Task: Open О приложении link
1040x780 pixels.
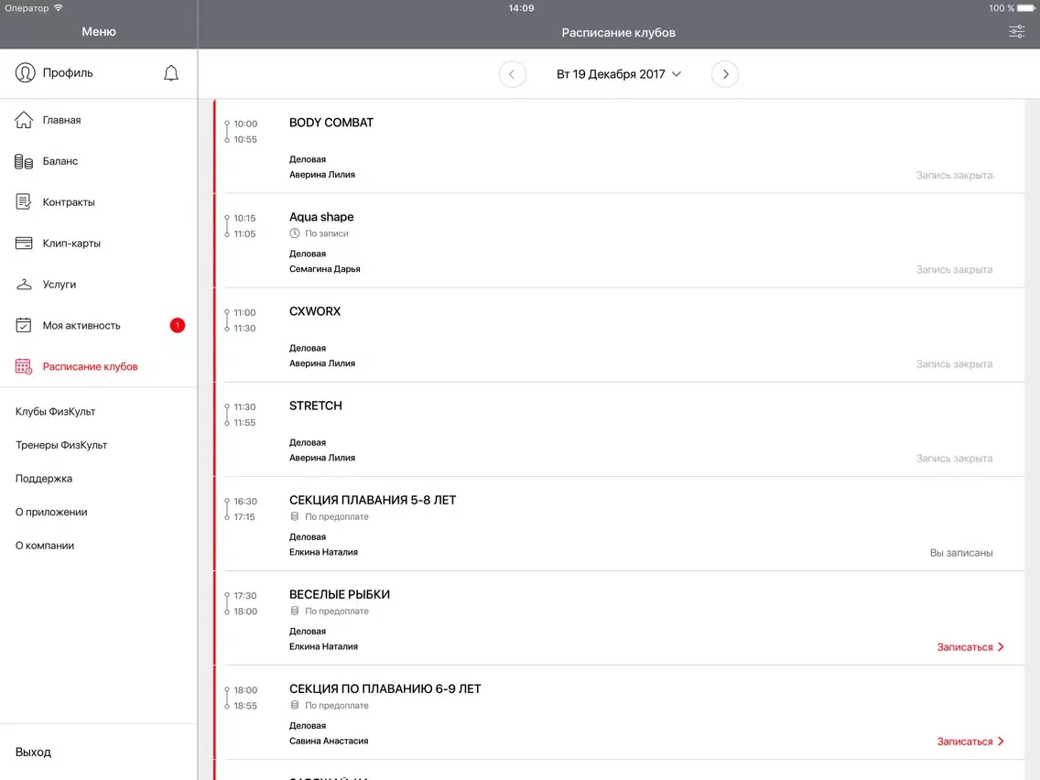Action: pos(51,512)
